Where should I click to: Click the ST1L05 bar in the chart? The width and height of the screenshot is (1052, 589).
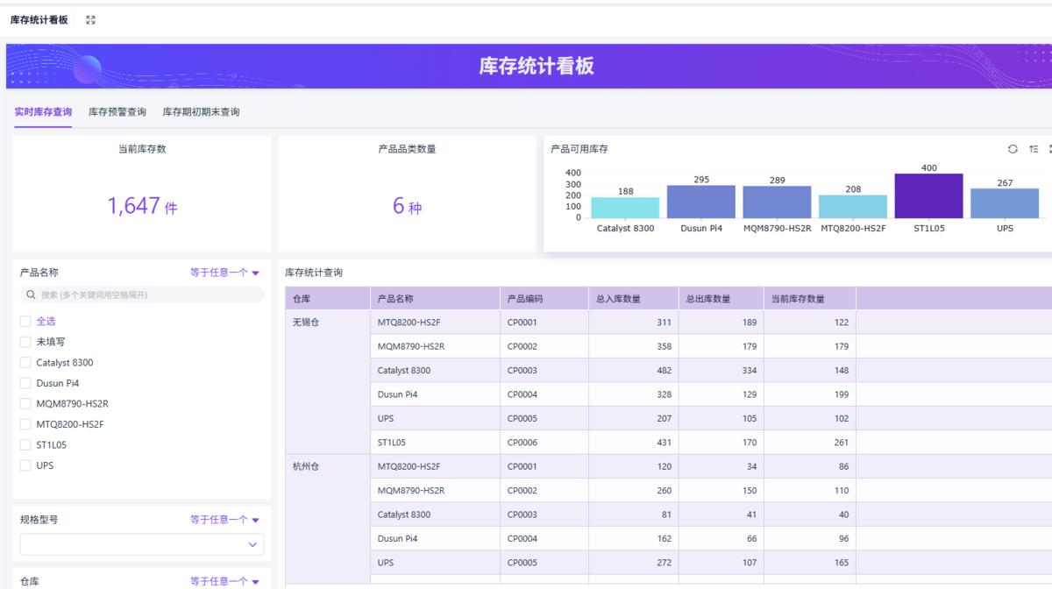click(x=928, y=195)
